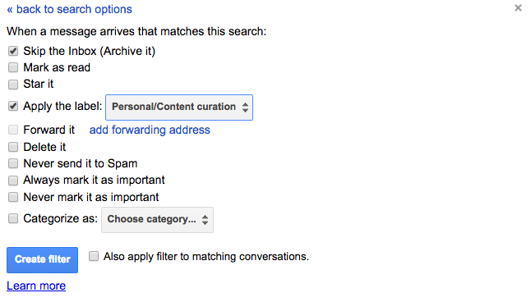531x302 pixels.
Task: Check the Delete it option
Action: (x=13, y=147)
